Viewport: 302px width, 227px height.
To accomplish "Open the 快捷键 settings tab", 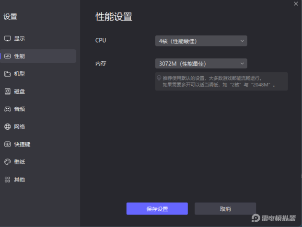I will pyautogui.click(x=38, y=144).
